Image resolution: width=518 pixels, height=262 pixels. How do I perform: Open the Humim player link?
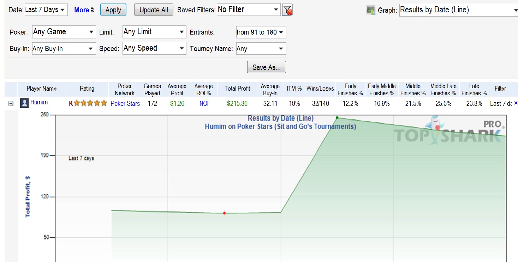(x=39, y=103)
